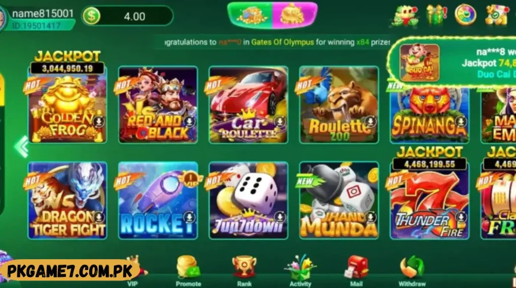Download the Red and Black game
516x288 pixels.
pos(189,122)
